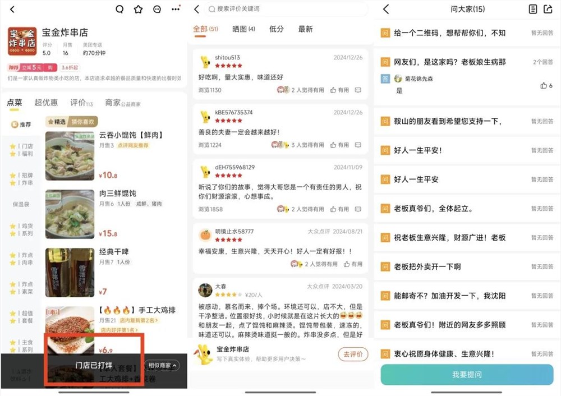The height and width of the screenshot is (396, 561).
Task: Select 晒图 reviews tab
Action: click(243, 29)
